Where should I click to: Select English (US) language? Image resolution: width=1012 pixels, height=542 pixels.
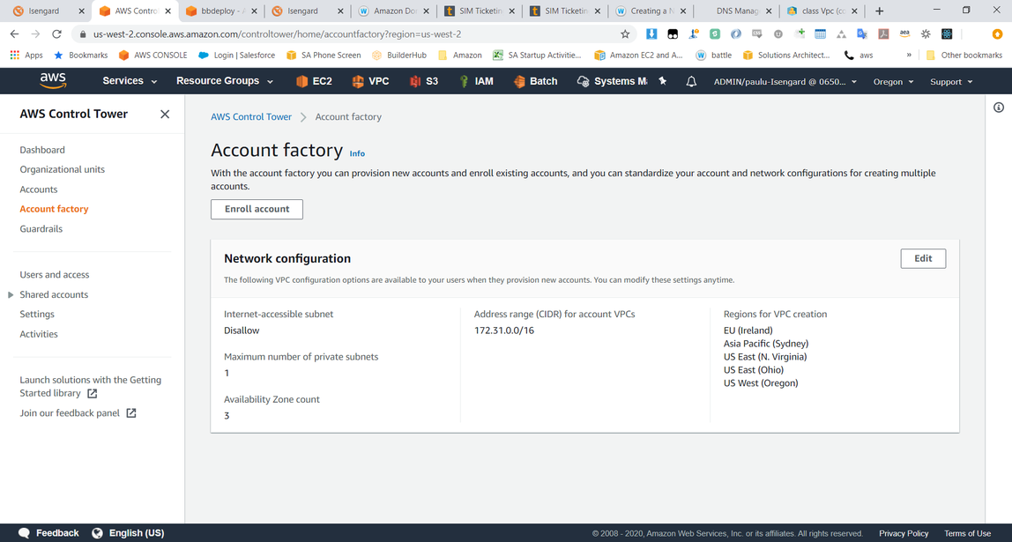(x=136, y=533)
